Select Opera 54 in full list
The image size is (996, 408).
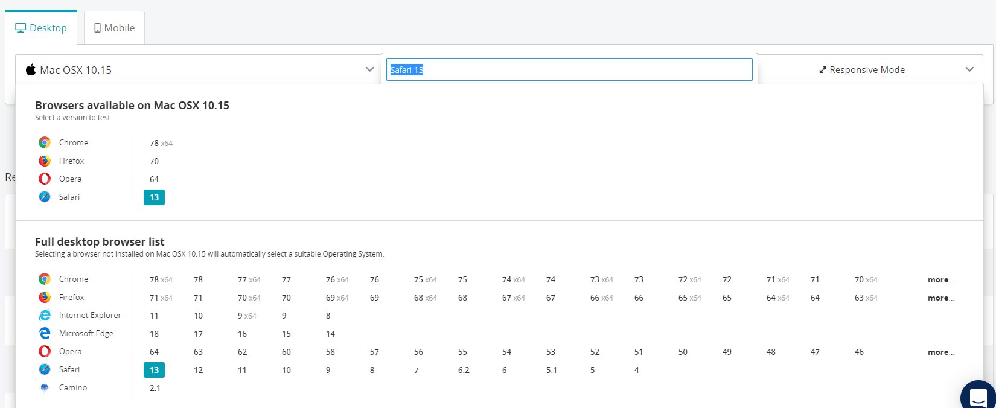point(506,352)
